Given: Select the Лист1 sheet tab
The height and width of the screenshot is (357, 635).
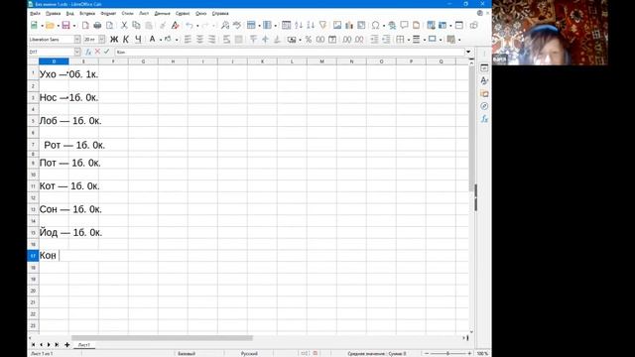Looking at the screenshot, I should point(83,345).
